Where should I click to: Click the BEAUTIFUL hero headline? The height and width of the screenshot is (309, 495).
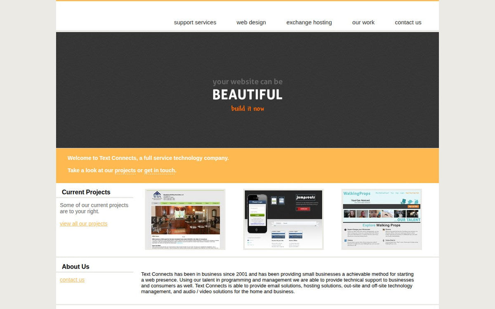247,95
